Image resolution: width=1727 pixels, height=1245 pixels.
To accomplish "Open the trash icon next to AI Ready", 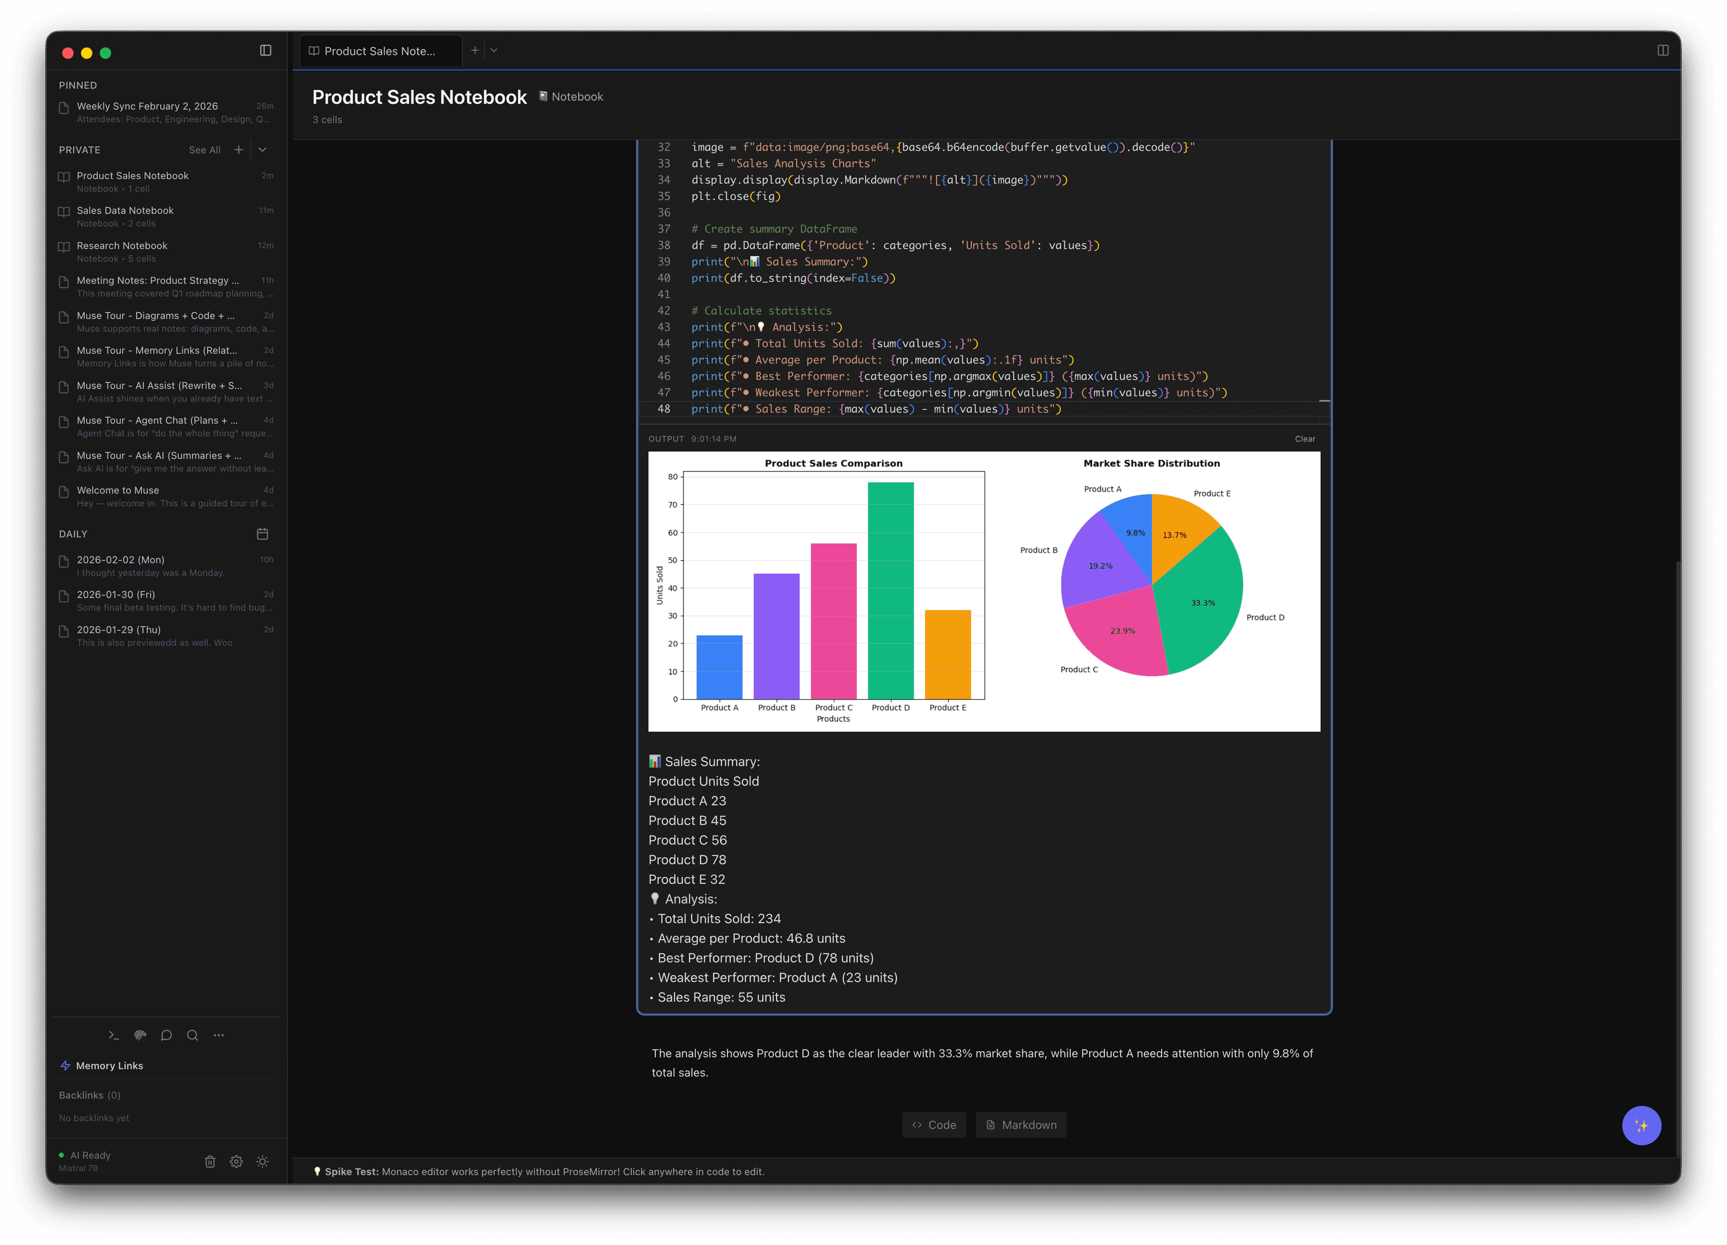I will 210,1162.
